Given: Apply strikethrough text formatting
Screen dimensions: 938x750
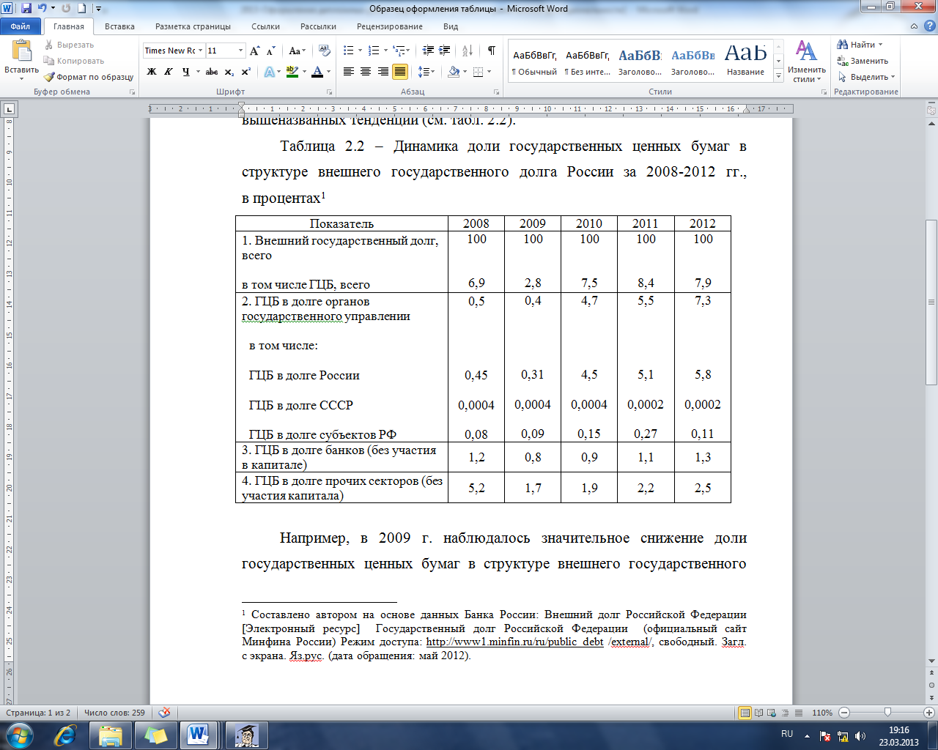Looking at the screenshot, I should (212, 72).
